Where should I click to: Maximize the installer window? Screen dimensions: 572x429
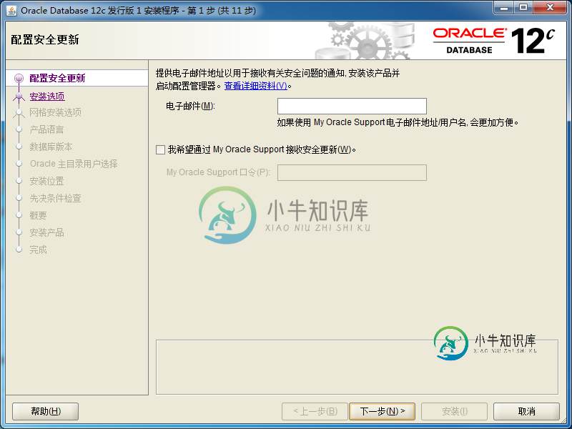coord(523,8)
